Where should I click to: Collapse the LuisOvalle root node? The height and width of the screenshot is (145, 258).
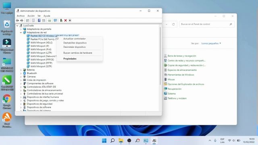(17, 26)
